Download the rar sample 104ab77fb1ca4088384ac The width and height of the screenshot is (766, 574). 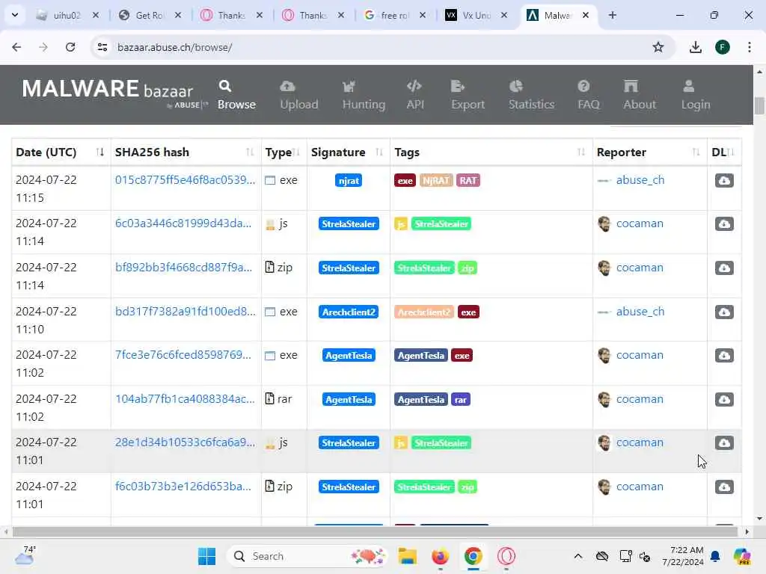pyautogui.click(x=724, y=399)
